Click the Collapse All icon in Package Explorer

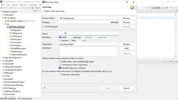(x=34, y=11)
